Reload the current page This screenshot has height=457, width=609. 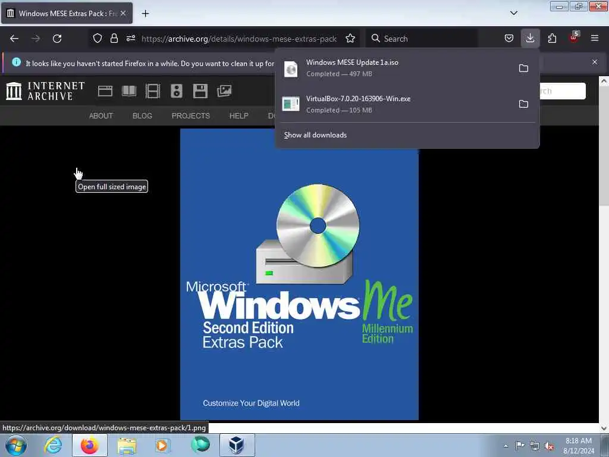coord(57,39)
